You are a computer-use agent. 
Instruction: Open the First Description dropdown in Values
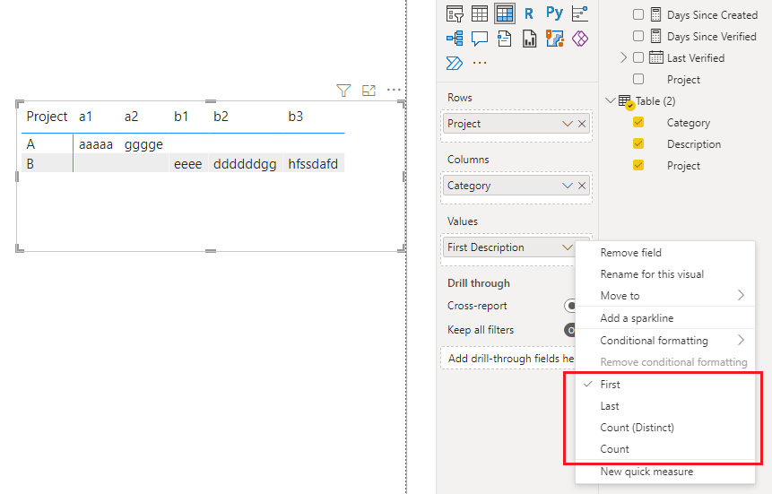coord(568,247)
